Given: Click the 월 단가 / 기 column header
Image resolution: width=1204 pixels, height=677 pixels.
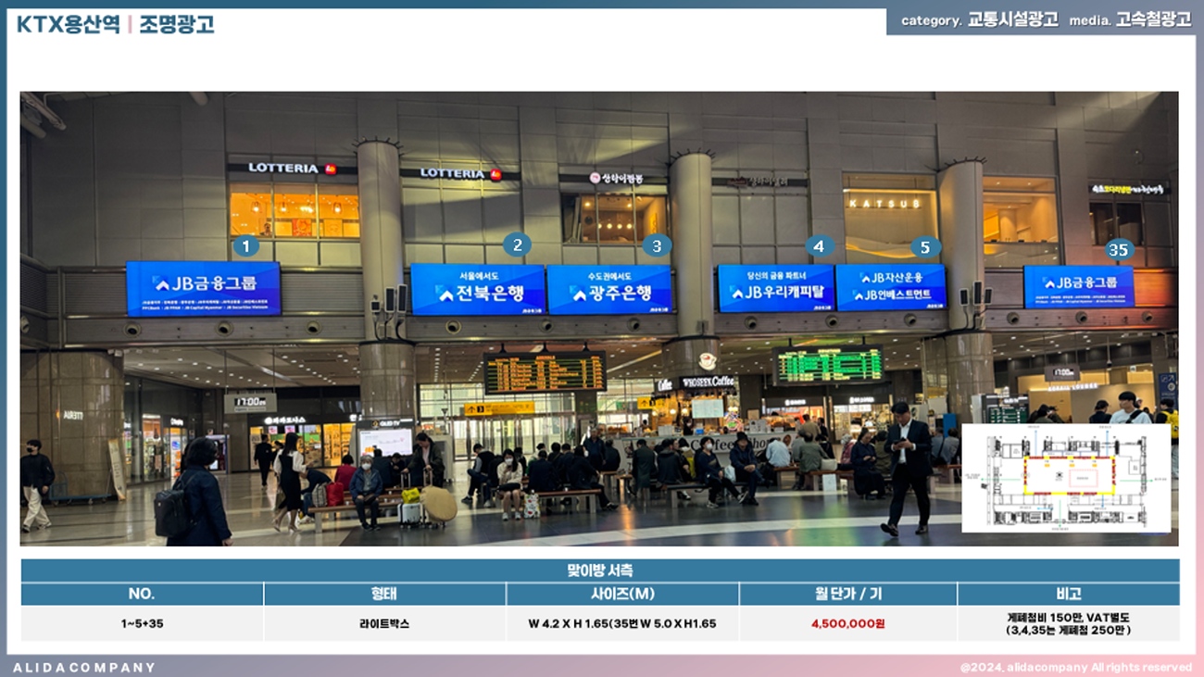Looking at the screenshot, I should tap(847, 594).
